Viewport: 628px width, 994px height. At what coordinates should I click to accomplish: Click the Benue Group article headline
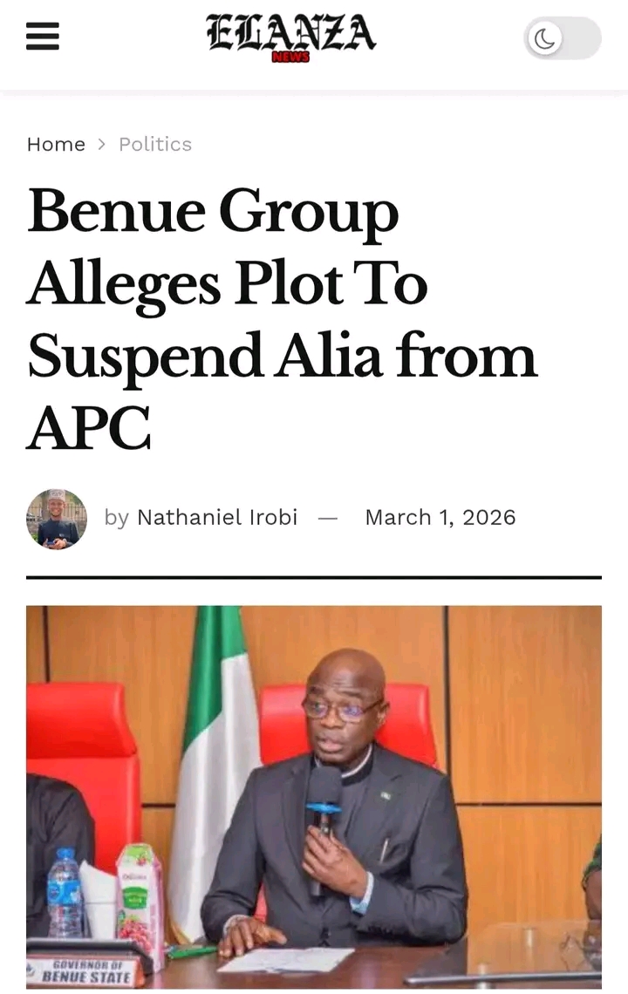coord(282,318)
